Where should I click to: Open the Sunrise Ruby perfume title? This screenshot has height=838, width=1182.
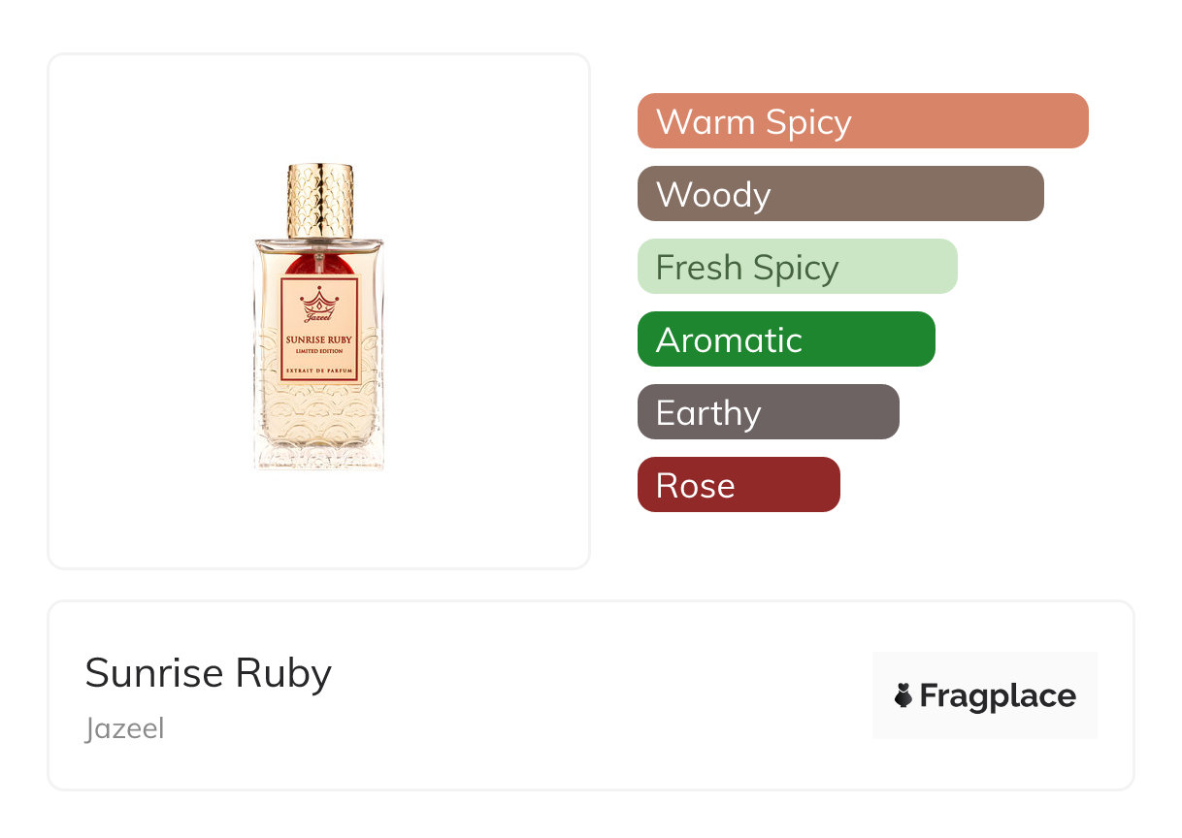(209, 673)
